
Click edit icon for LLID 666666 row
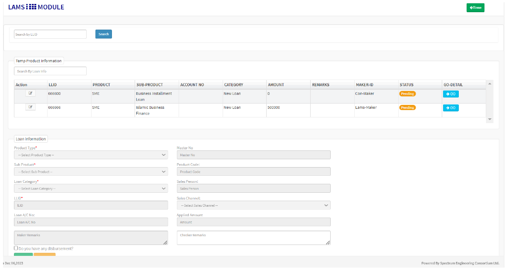(x=30, y=107)
